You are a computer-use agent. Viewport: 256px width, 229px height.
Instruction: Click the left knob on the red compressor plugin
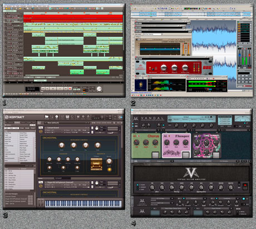pos(164,67)
